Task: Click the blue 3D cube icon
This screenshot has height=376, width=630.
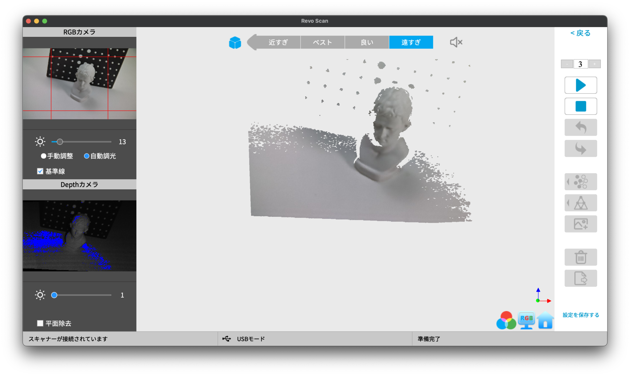Action: pos(235,42)
